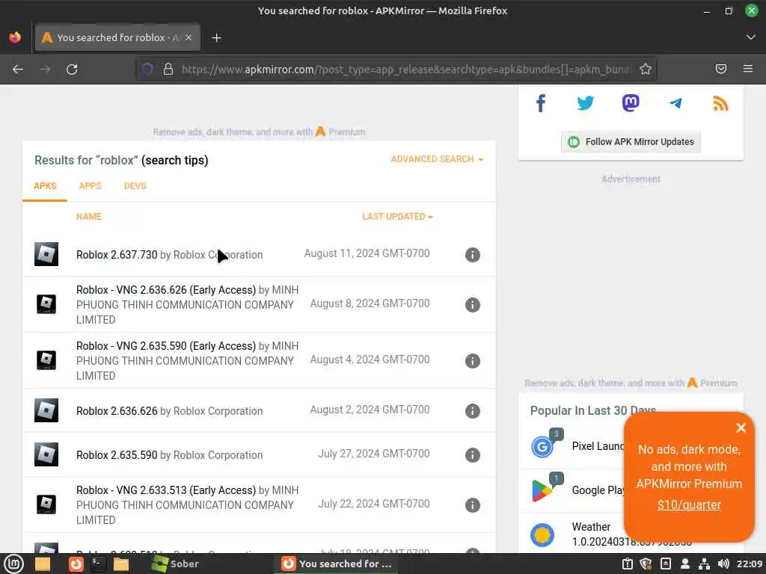This screenshot has height=574, width=766.
Task: Open Roblox 2.636.626 by Roblox Corporation
Action: pyautogui.click(x=170, y=411)
